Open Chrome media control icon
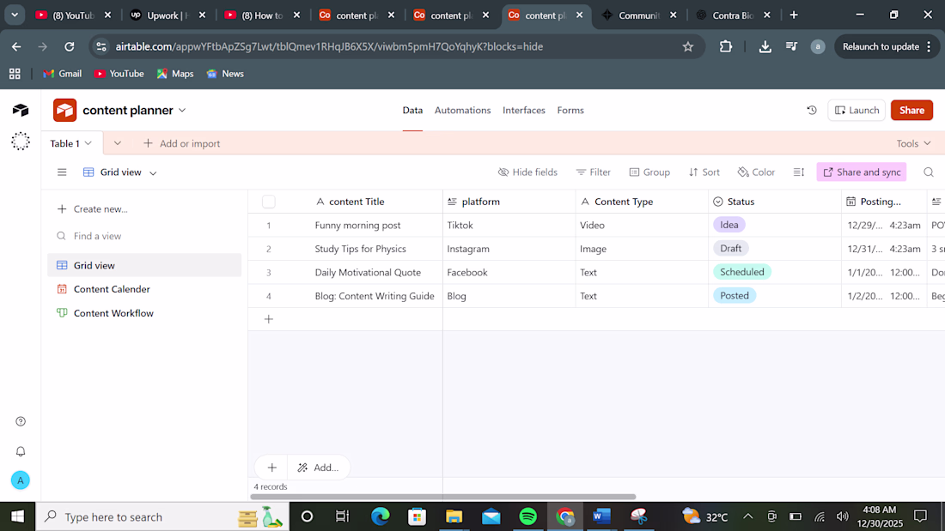Screen dimensions: 945x531 click(791, 46)
